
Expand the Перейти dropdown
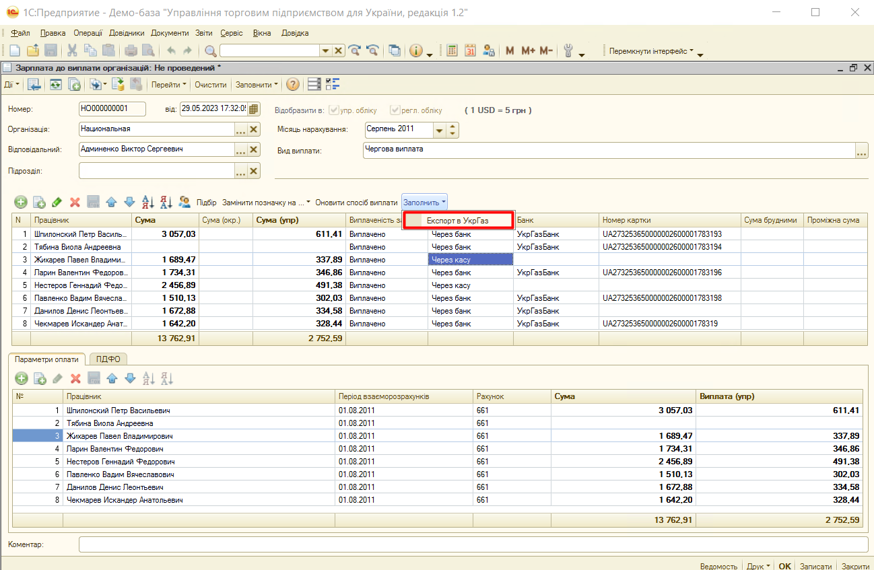tap(168, 85)
